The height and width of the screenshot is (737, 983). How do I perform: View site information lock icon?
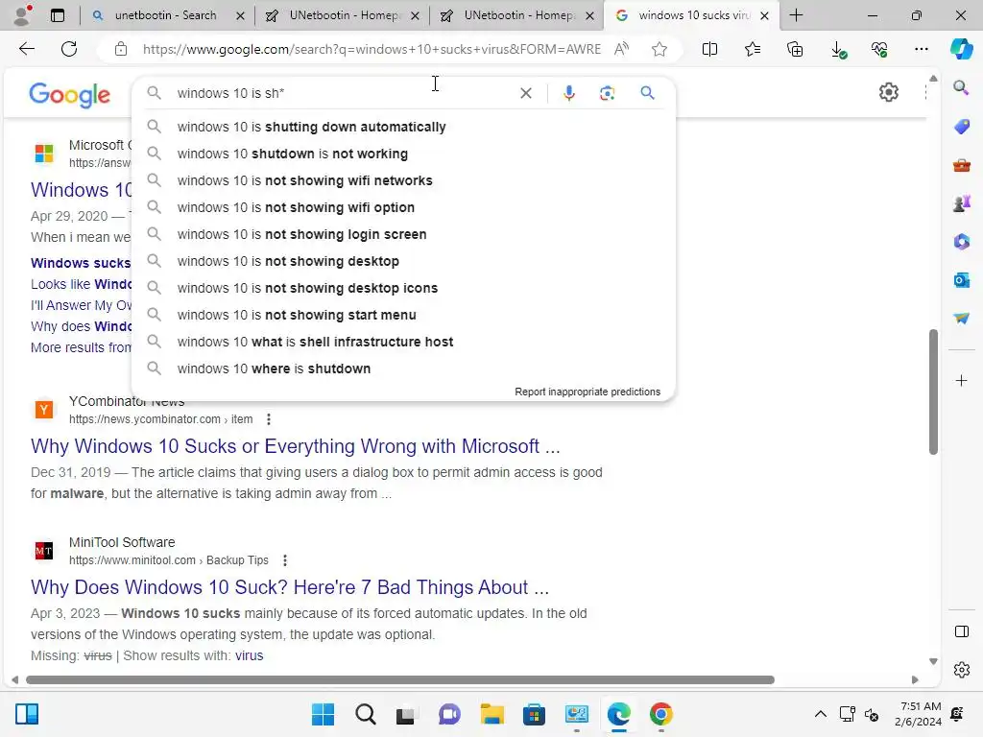click(x=121, y=49)
